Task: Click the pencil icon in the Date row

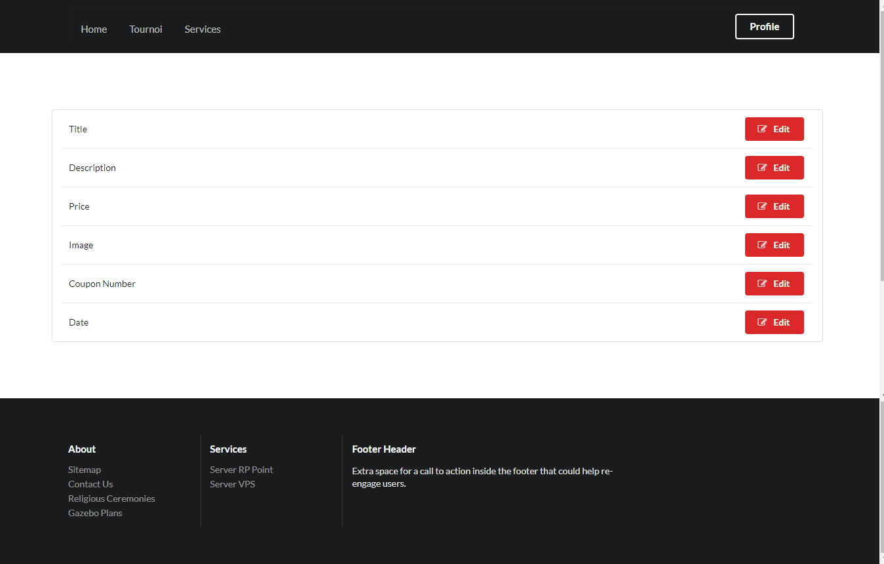Action: click(x=762, y=322)
